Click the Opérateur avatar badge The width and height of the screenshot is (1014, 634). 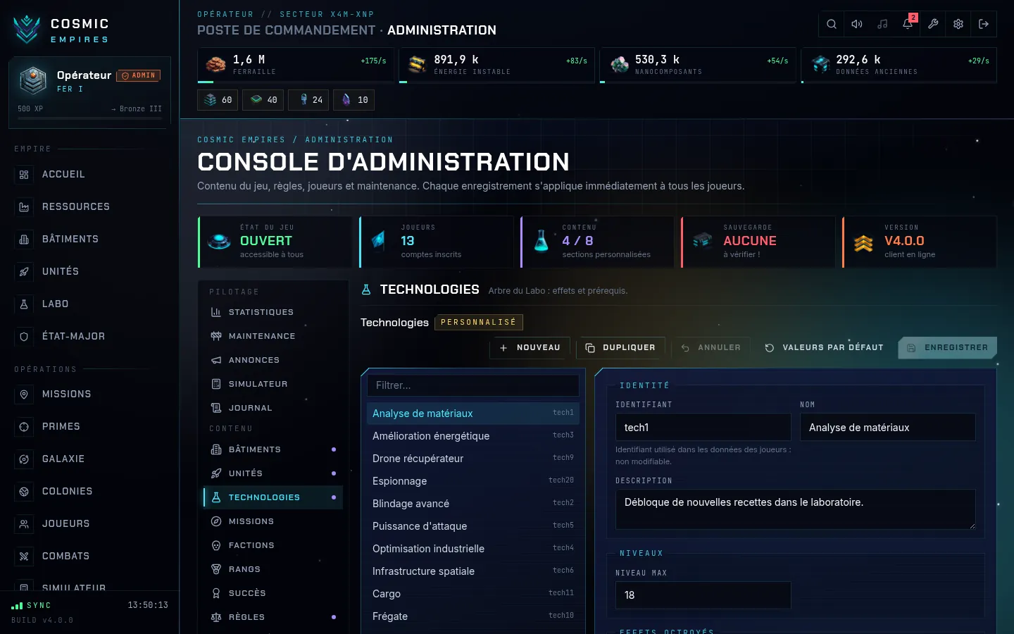pyautogui.click(x=32, y=81)
